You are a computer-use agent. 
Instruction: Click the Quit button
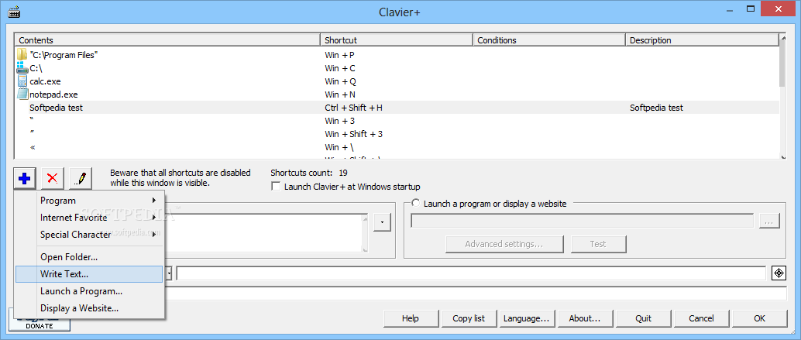click(x=643, y=318)
